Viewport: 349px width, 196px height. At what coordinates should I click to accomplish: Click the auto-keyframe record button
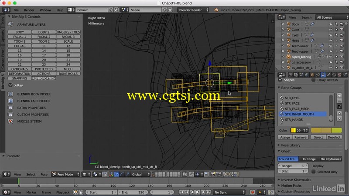[x=253, y=192]
